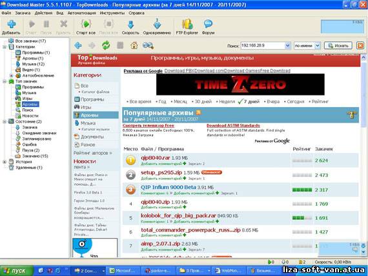Screen dimensions: 368x276
Task: Click the bronze medal icon for place 3
Action: [x=130, y=190]
